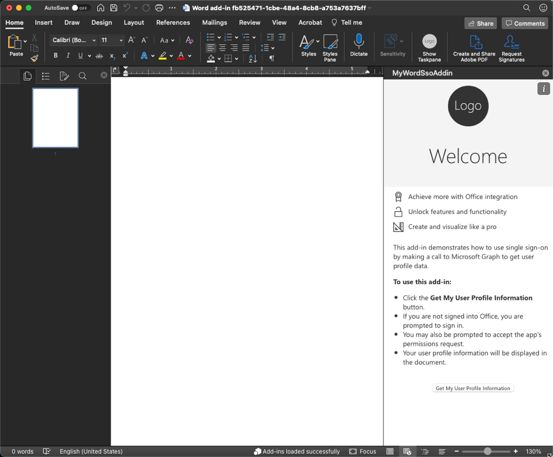Expand borders dropdown arrow
Viewport: 553px width, 457px height.
point(237,58)
